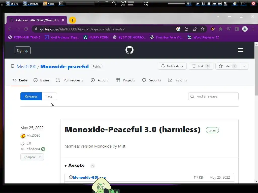Adjust the volume slider in top bar
Image resolution: width=258 pixels, height=193 pixels.
tap(176, 4)
